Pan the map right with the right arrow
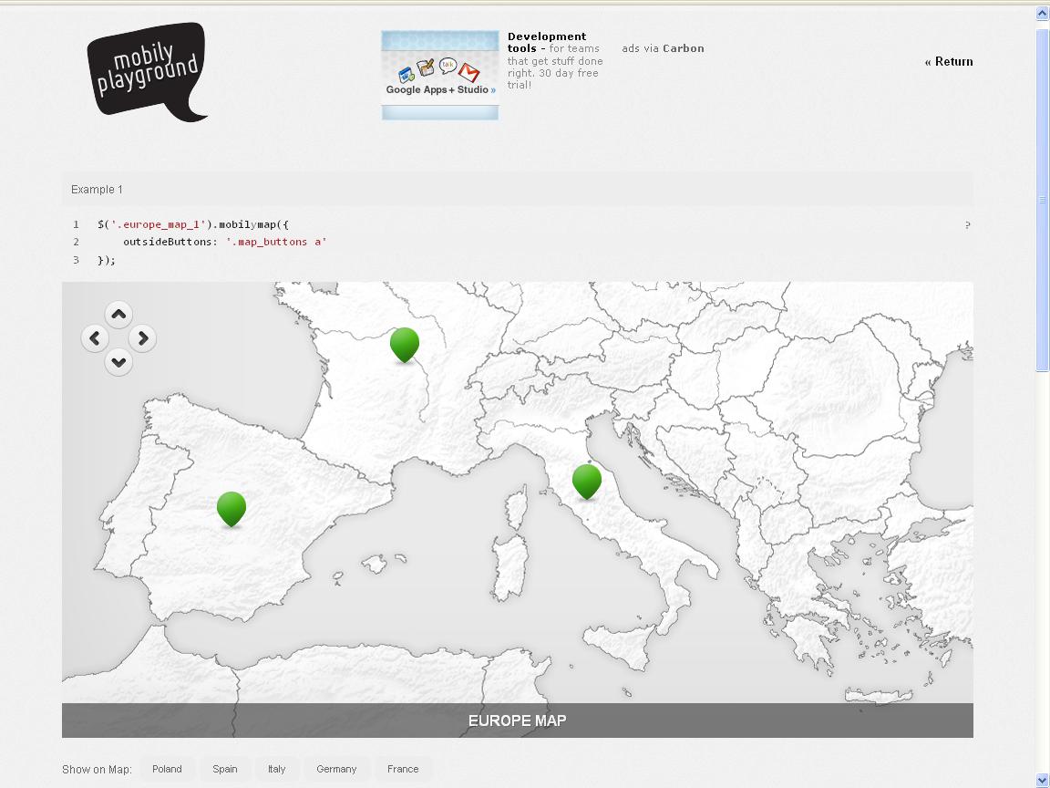Screen dimensions: 1050x788 tap(142, 339)
